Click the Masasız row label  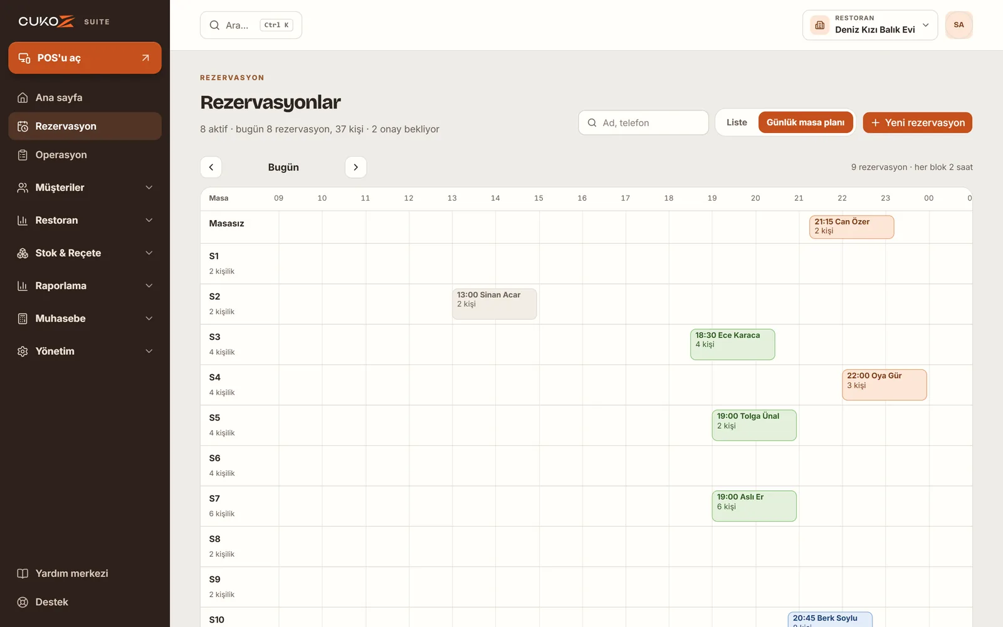(x=226, y=223)
